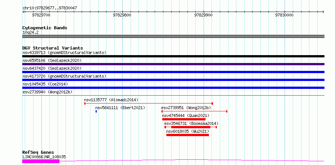
Task: Open the nsv1045435 (Coe2014) label
Action: coord(45,84)
